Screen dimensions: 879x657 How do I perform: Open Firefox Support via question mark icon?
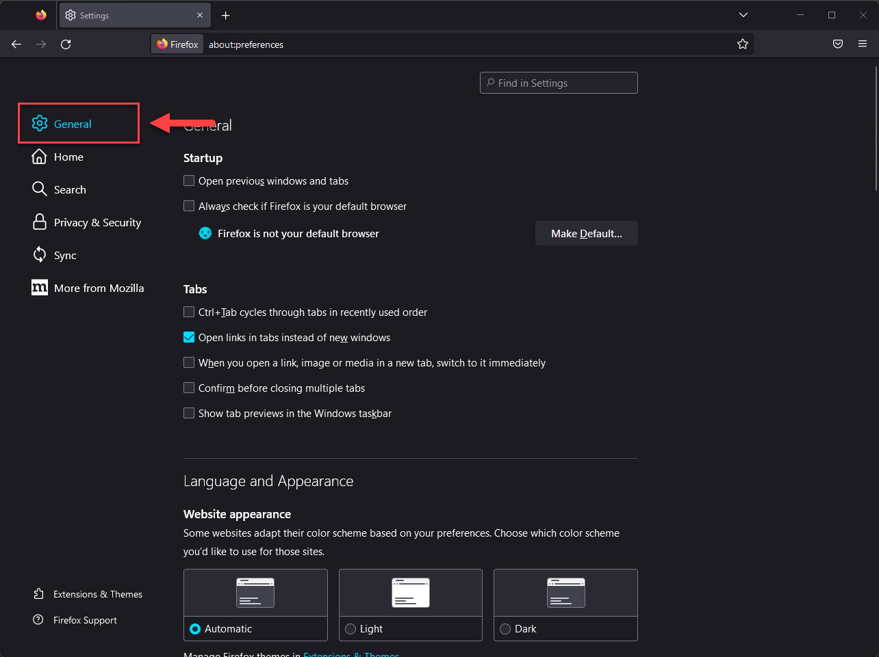(x=39, y=619)
